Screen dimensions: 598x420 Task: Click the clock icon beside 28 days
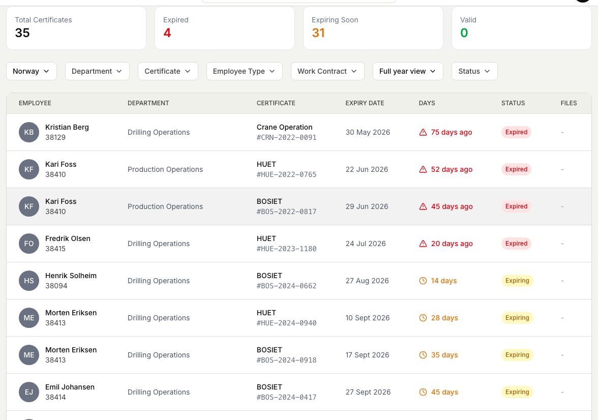coord(423,318)
